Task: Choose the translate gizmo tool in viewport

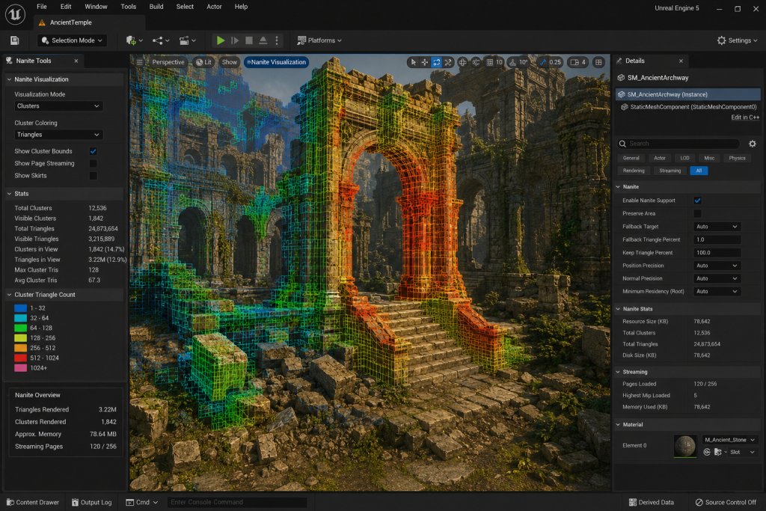Action: pyautogui.click(x=425, y=62)
